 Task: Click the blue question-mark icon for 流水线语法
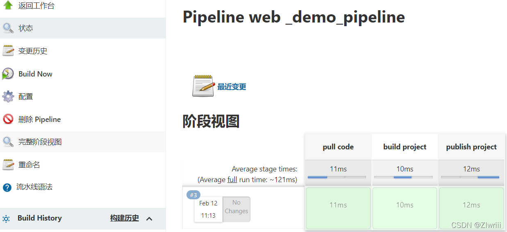coord(7,187)
